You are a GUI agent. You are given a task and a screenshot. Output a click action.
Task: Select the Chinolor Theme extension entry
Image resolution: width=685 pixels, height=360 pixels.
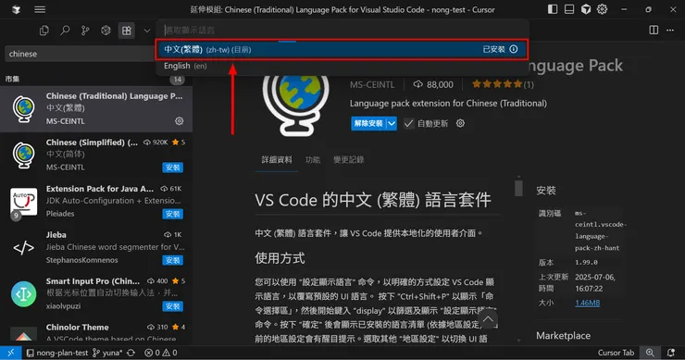[x=96, y=332]
